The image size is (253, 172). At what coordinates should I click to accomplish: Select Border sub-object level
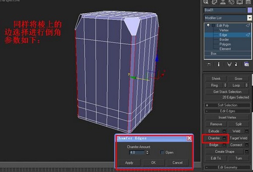click(224, 39)
